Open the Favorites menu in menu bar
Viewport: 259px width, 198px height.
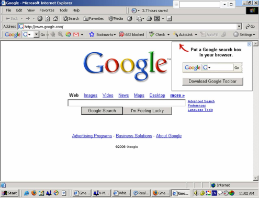click(x=47, y=10)
